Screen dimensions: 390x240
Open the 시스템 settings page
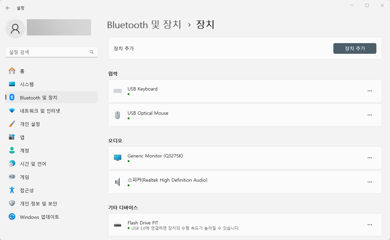52,84
